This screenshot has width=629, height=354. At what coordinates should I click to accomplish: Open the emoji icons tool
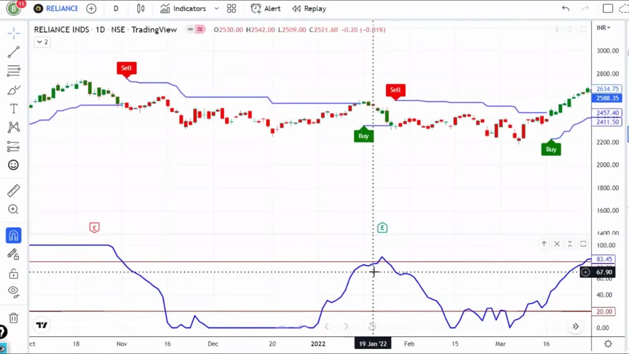point(14,165)
